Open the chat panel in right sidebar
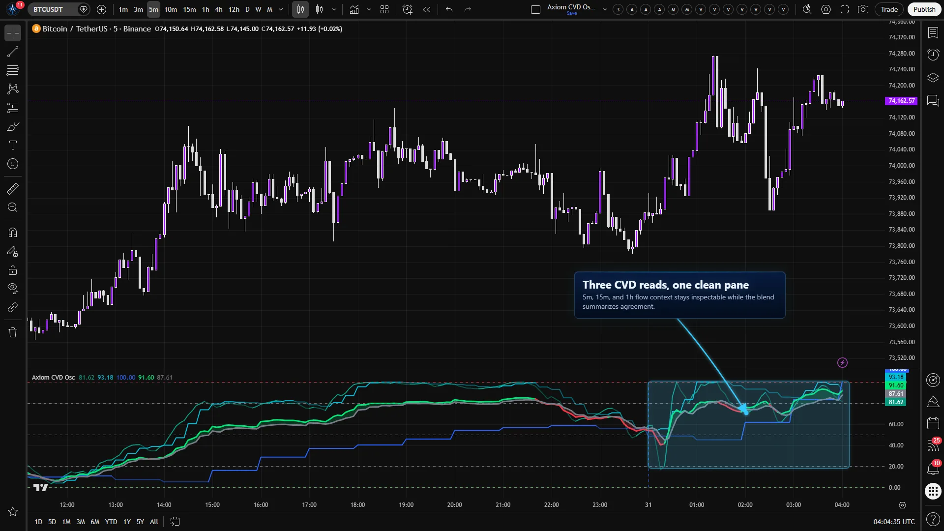 pyautogui.click(x=933, y=101)
